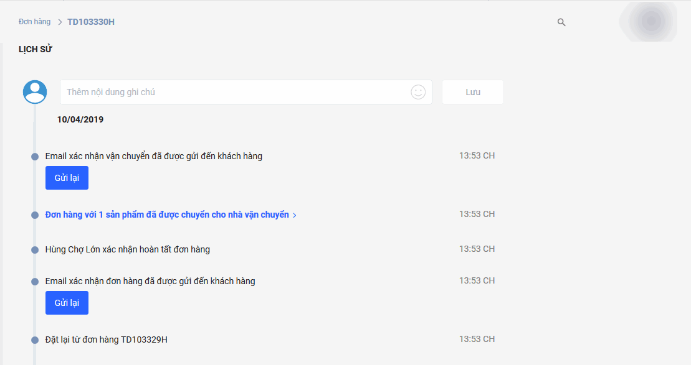
Task: Resend order confirmation email with Gửi lại
Action: 67,303
